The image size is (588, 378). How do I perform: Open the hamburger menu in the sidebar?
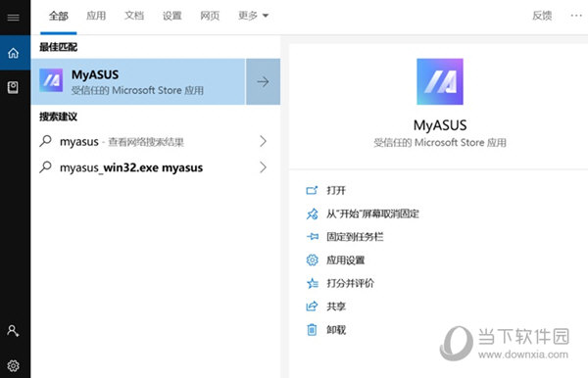point(14,18)
